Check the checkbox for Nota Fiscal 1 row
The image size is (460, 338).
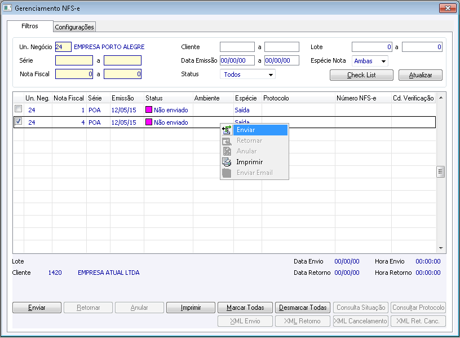pyautogui.click(x=18, y=109)
